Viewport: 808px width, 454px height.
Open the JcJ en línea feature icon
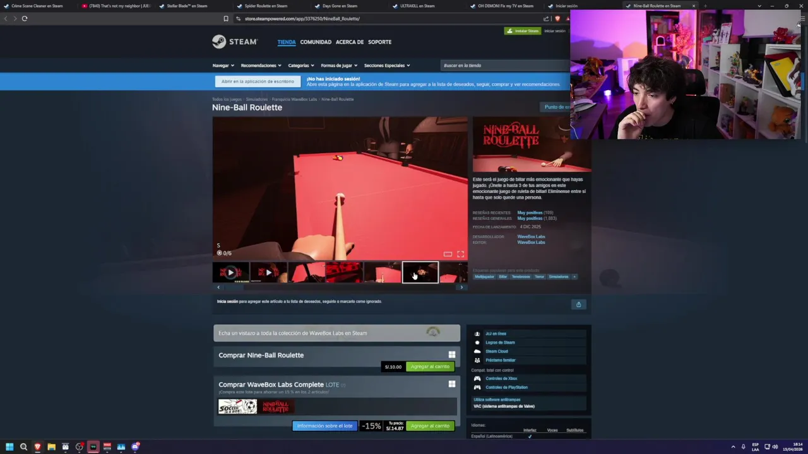pos(477,334)
